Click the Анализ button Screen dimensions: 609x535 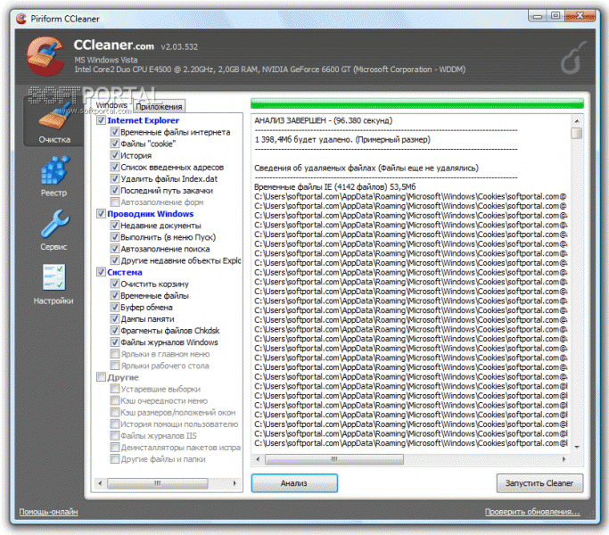294,483
